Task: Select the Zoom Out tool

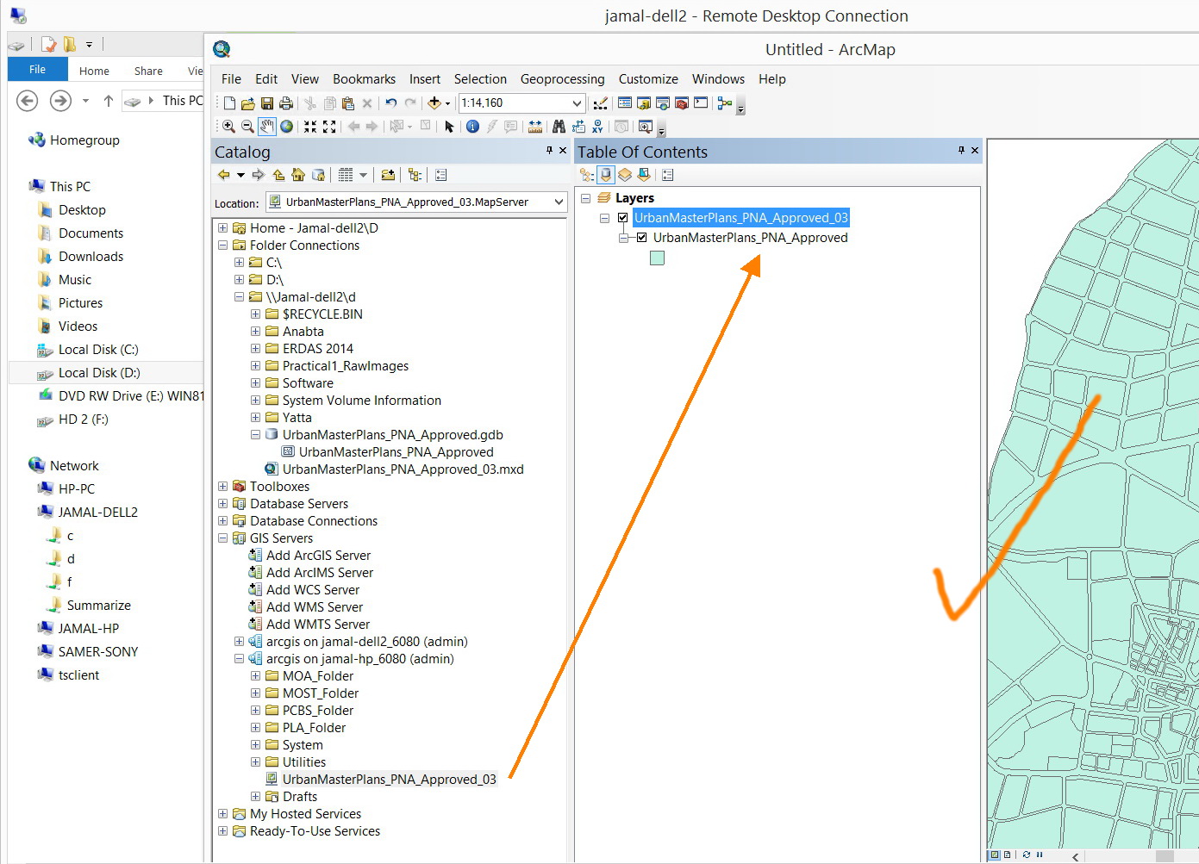Action: 247,127
